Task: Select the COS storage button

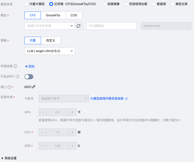Action: [74, 15]
